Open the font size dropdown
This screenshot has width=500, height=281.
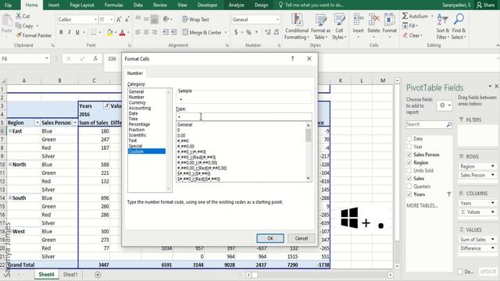[x=111, y=20]
